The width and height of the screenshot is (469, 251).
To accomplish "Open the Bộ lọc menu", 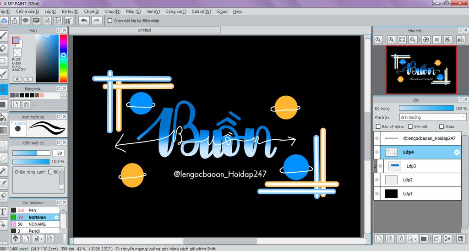I will point(70,11).
